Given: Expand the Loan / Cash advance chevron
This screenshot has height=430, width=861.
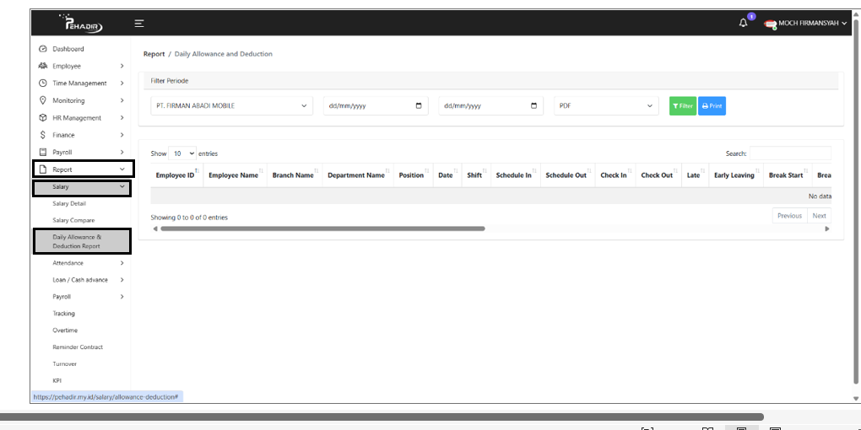Looking at the screenshot, I should 122,280.
